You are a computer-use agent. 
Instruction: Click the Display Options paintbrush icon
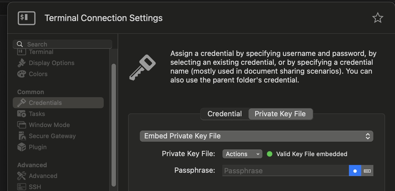point(21,63)
